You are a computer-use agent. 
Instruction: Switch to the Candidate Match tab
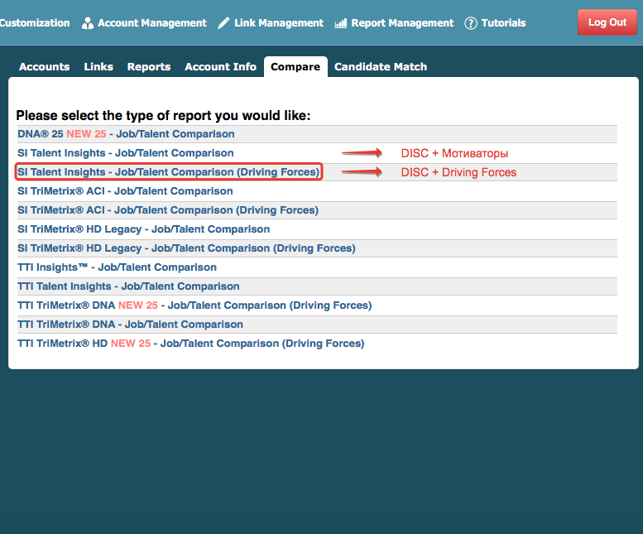(381, 67)
